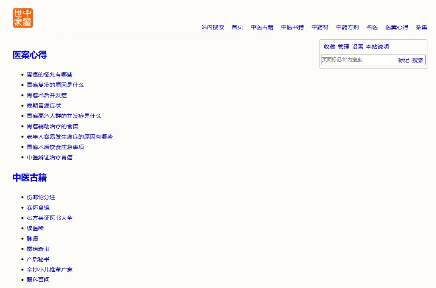The image size is (436, 288).
Task: Click the 标记 button in the search box
Action: click(x=403, y=60)
